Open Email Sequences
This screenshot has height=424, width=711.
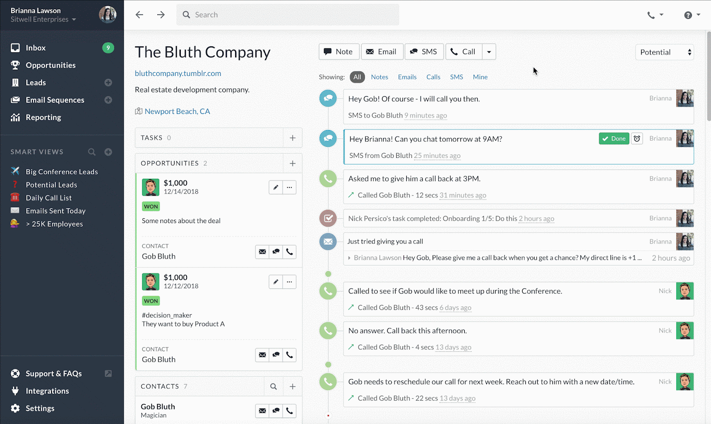55,100
